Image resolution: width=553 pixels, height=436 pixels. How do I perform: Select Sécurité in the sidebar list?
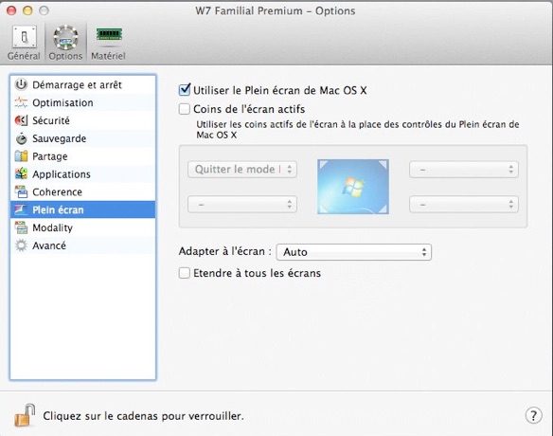point(83,120)
